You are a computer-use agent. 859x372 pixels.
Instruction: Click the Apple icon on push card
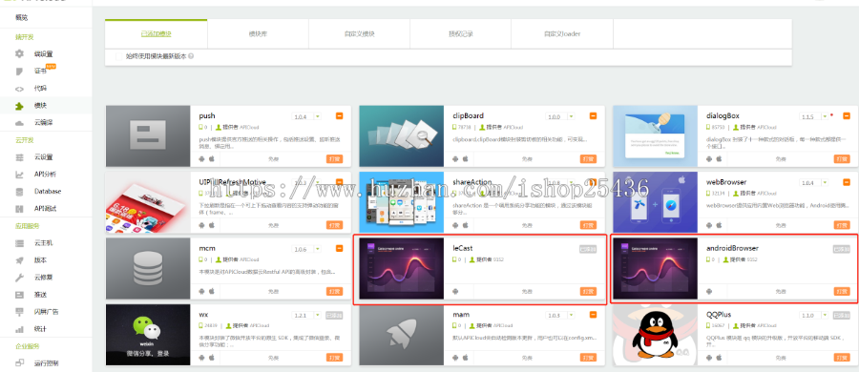coord(211,159)
